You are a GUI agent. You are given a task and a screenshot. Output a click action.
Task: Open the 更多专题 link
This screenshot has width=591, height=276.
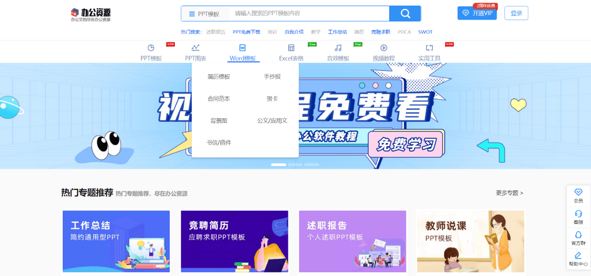pos(509,193)
